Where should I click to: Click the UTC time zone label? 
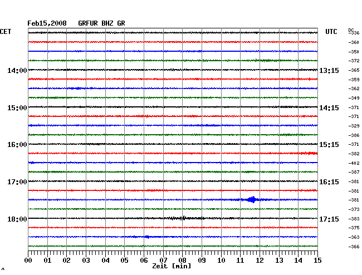tap(331, 32)
